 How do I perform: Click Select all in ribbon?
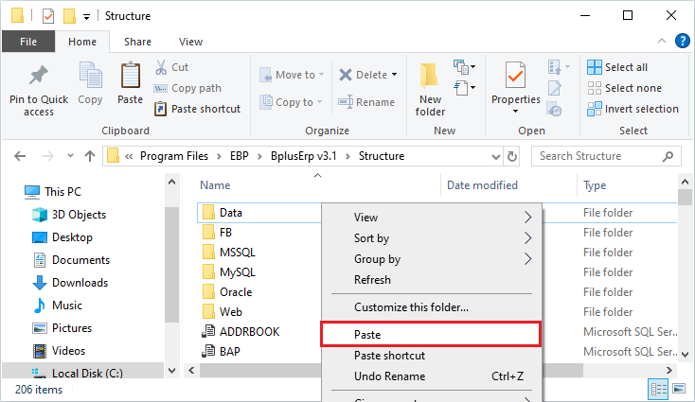[x=617, y=67]
